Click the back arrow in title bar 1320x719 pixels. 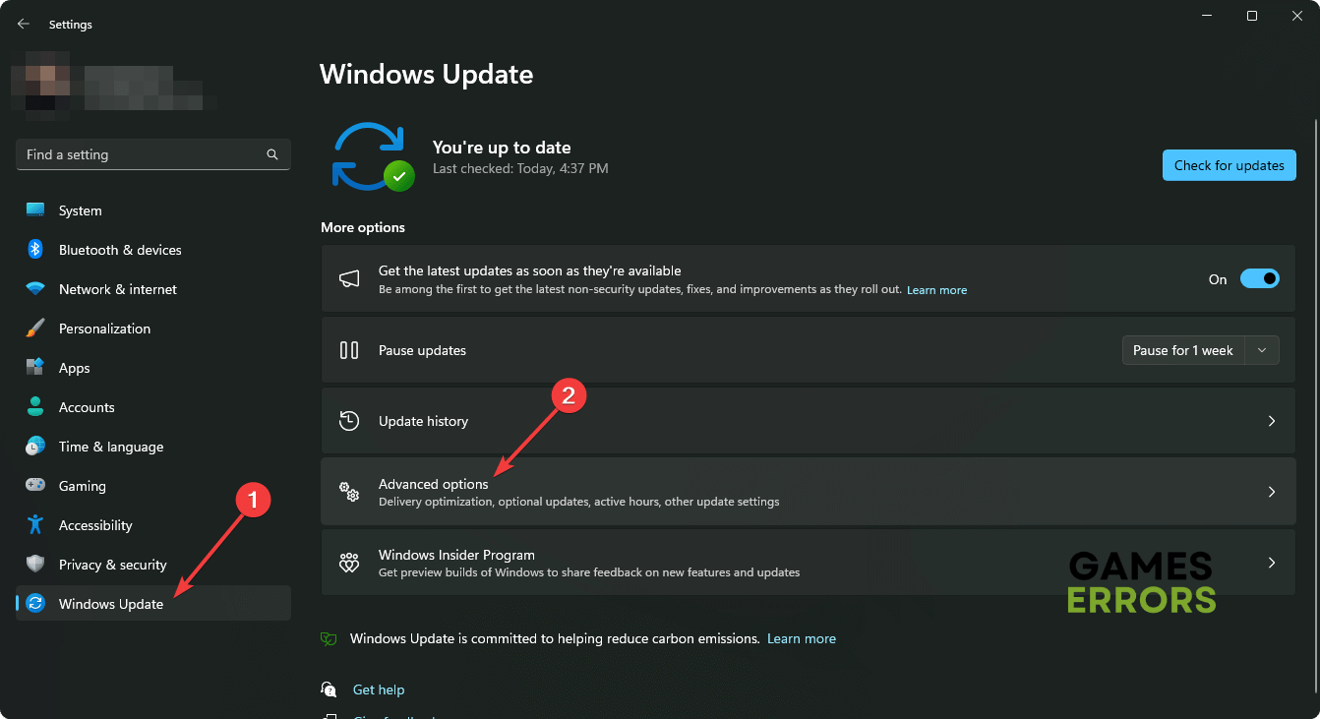pos(24,24)
